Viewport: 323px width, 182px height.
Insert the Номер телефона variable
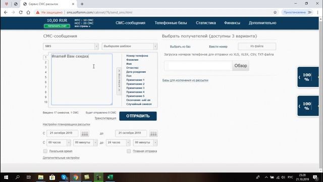click(x=137, y=56)
